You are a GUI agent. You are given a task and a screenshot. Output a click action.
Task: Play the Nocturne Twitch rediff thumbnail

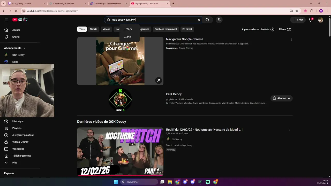pyautogui.click(x=120, y=152)
